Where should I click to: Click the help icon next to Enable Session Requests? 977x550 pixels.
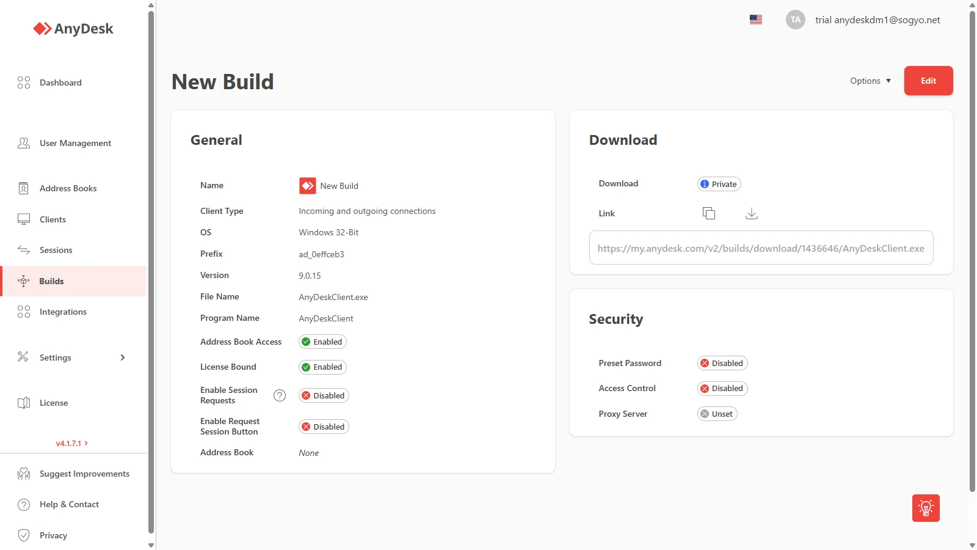click(x=280, y=395)
